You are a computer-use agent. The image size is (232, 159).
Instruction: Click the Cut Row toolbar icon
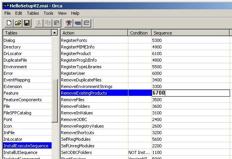69,23
